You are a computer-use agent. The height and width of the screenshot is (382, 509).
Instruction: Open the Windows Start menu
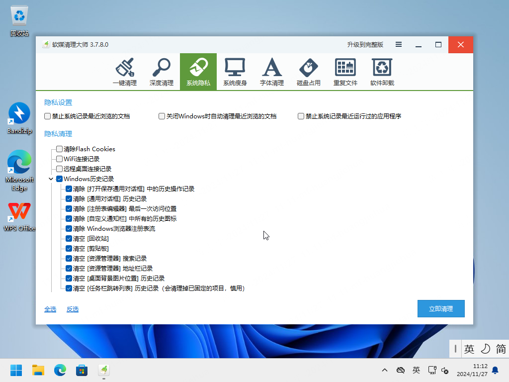click(x=16, y=370)
